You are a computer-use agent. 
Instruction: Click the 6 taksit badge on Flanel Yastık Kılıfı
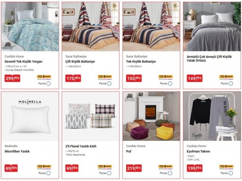coord(105,167)
